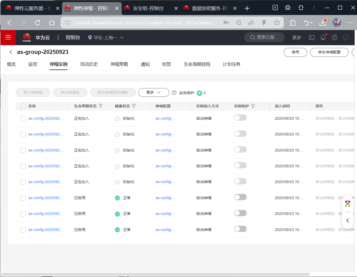
Task: Go back using arrow beside as-group-20250923
Action: [11, 52]
